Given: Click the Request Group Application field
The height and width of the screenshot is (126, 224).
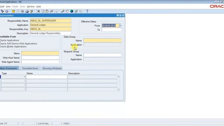Looking at the screenshot, I should click(x=103, y=59).
